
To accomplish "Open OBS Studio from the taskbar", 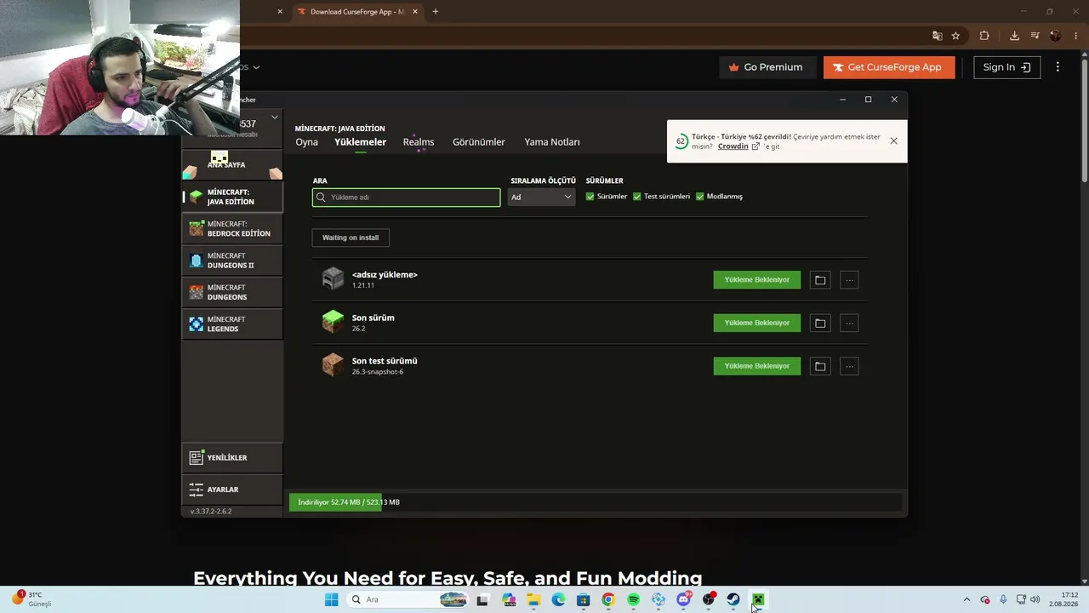I will [x=708, y=599].
